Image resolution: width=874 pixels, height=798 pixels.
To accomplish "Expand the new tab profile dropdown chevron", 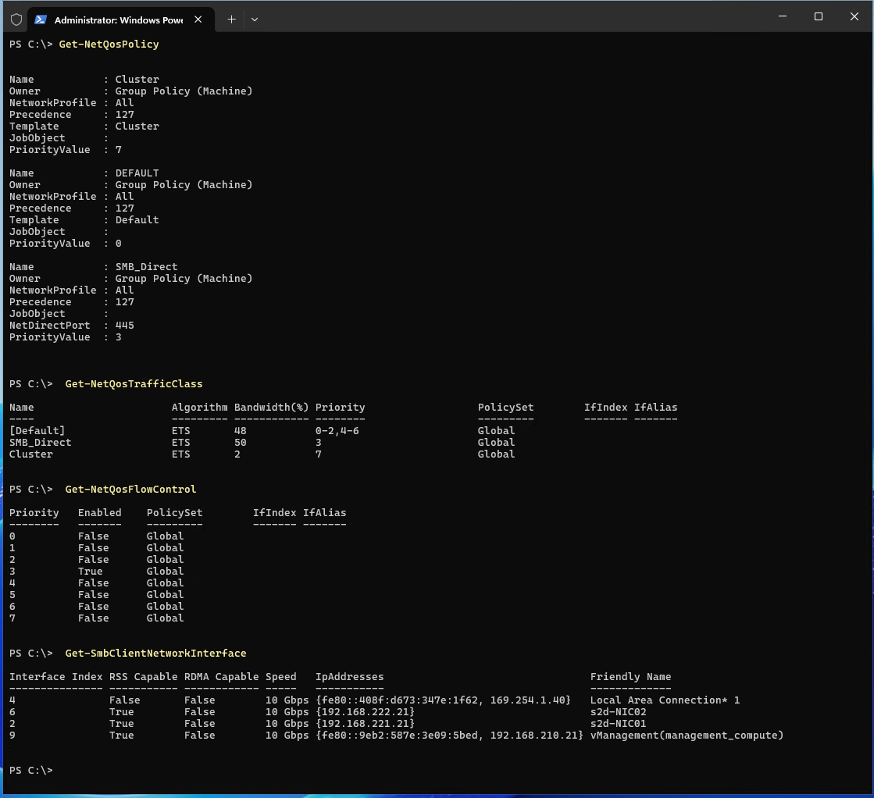I will (254, 20).
